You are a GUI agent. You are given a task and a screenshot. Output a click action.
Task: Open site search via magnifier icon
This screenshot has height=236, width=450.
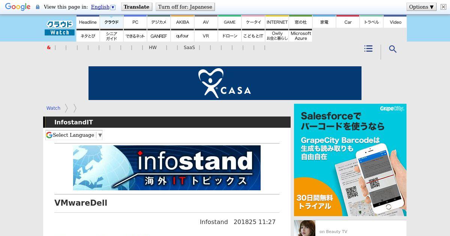click(x=393, y=49)
